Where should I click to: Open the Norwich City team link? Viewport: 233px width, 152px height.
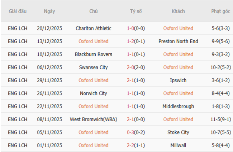pyautogui.click(x=94, y=93)
